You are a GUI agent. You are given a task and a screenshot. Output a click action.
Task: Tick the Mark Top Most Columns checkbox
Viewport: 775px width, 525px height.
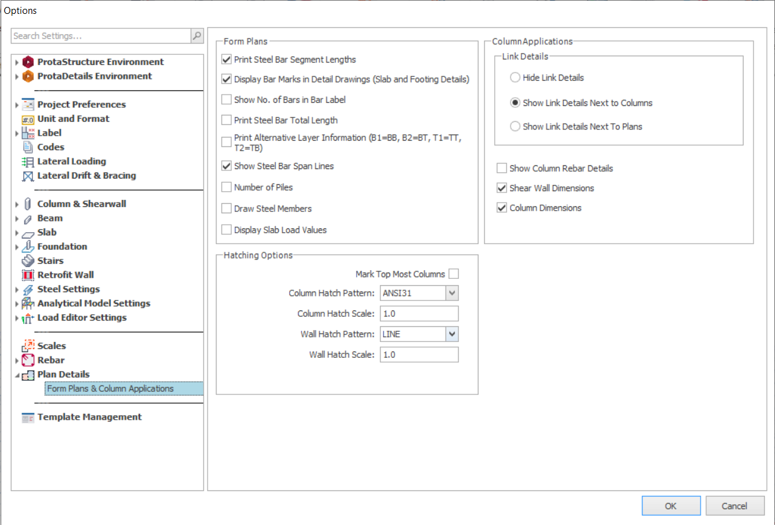pyautogui.click(x=453, y=274)
